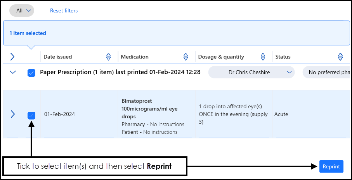The image size is (352, 180).
Task: Select the Bimatoprost 100micrograms/ml eye drops row
Action: click(149, 109)
